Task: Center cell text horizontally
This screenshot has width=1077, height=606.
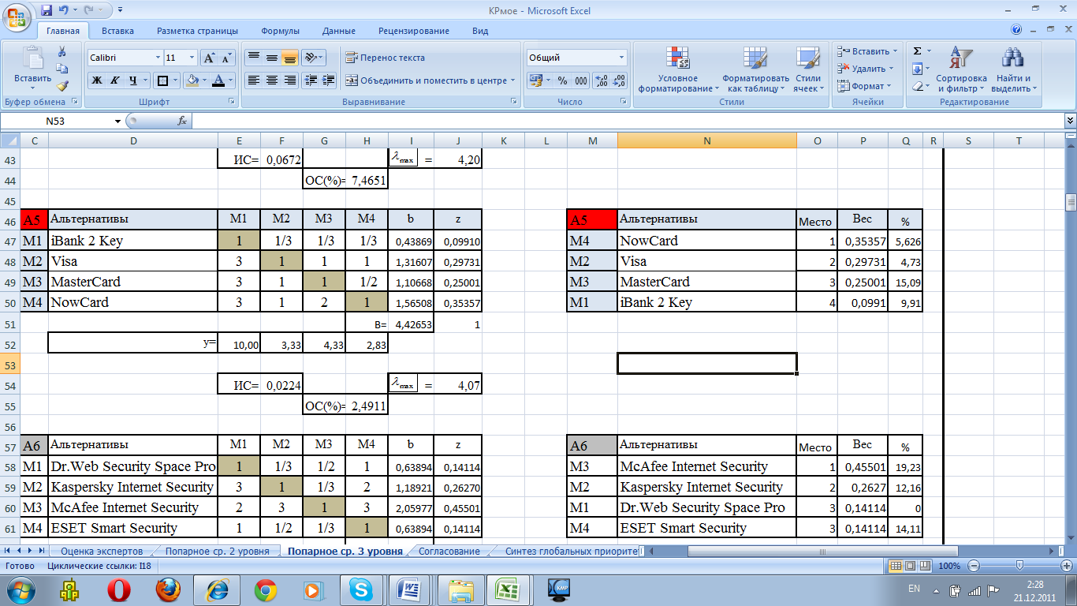Action: click(271, 80)
